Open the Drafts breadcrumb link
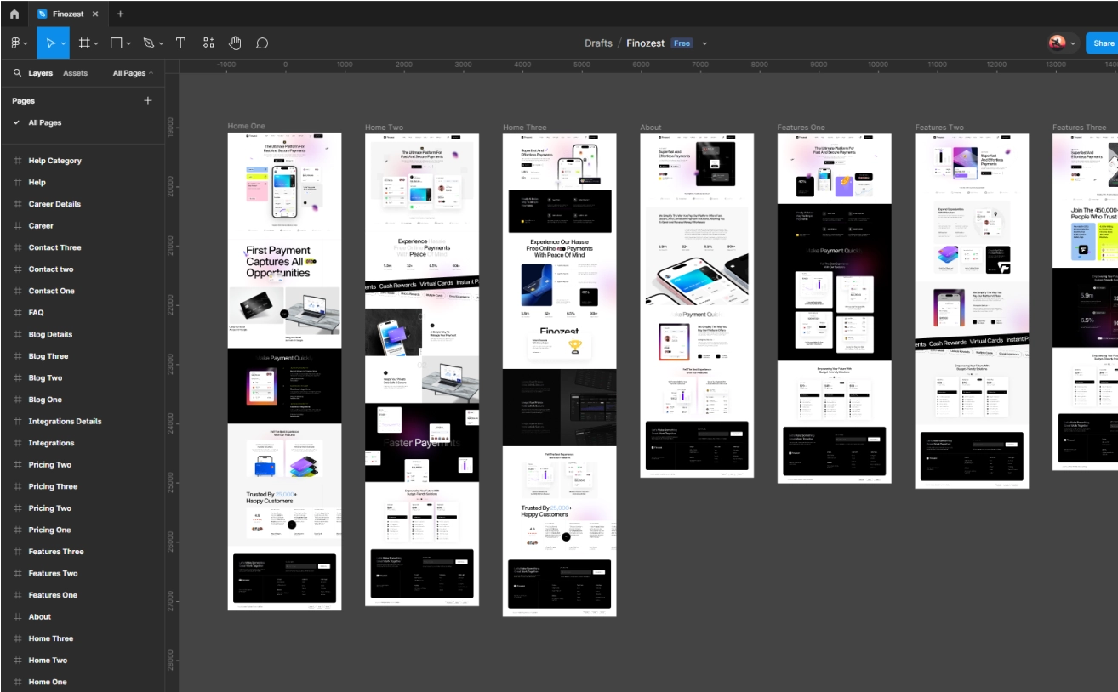The image size is (1118, 692). pos(598,43)
